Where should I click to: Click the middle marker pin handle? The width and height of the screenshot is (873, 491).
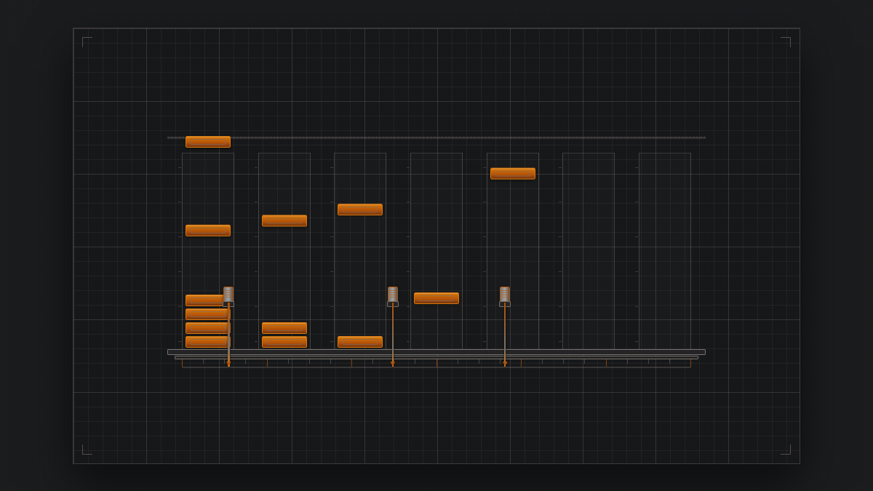393,295
